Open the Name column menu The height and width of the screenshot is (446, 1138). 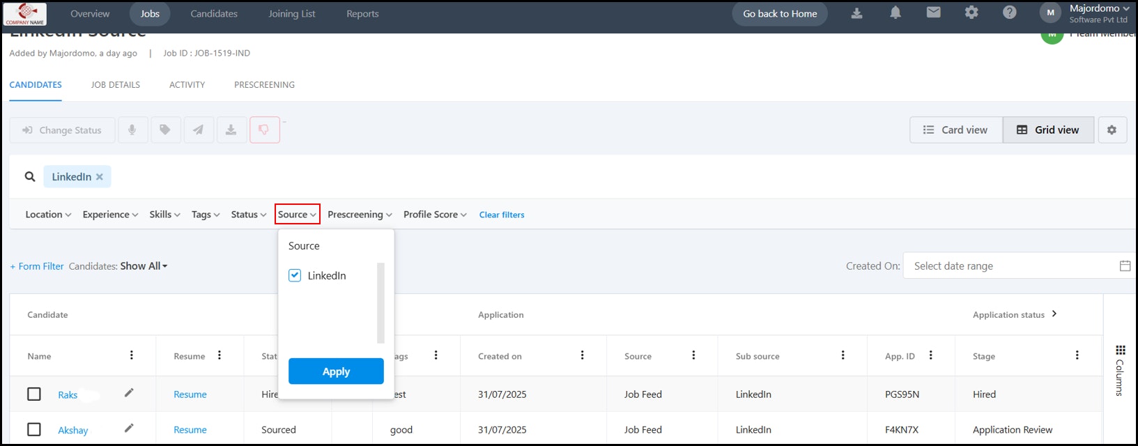132,355
